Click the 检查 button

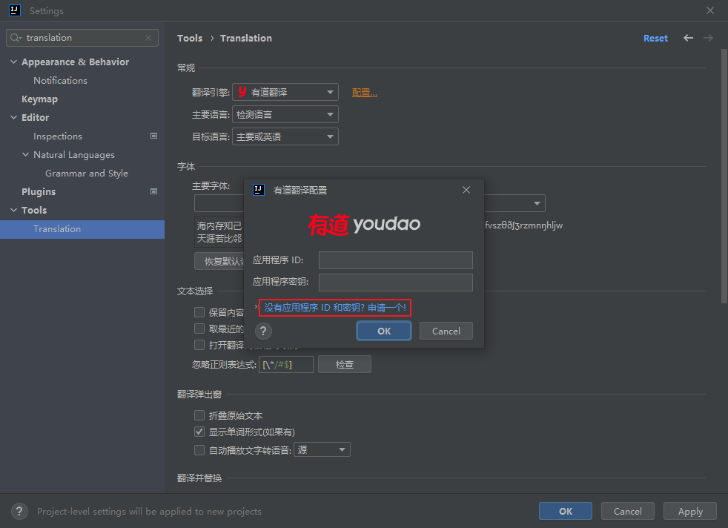pyautogui.click(x=345, y=365)
